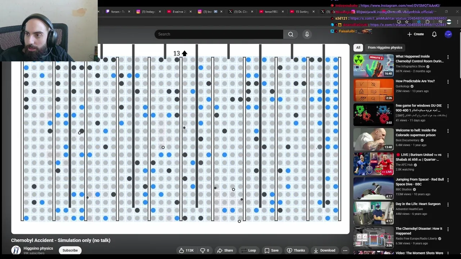Image resolution: width=461 pixels, height=259 pixels.
Task: Open options for free game for windows video
Action: 448,106
